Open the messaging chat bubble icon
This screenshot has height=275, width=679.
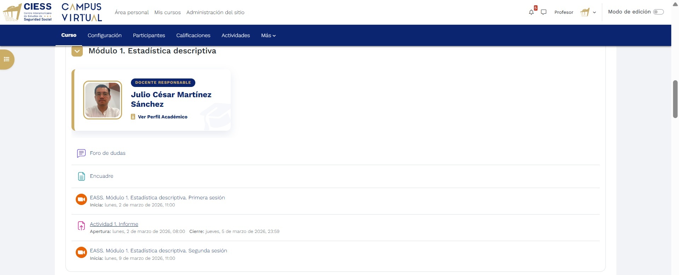[x=544, y=12]
